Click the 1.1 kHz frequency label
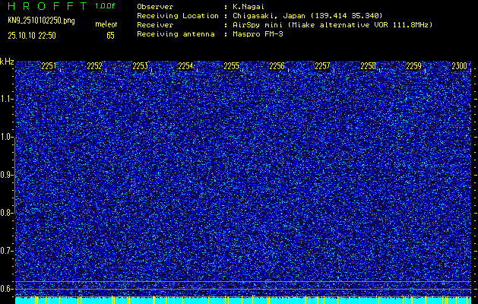This screenshot has width=478, height=304. (x=8, y=99)
